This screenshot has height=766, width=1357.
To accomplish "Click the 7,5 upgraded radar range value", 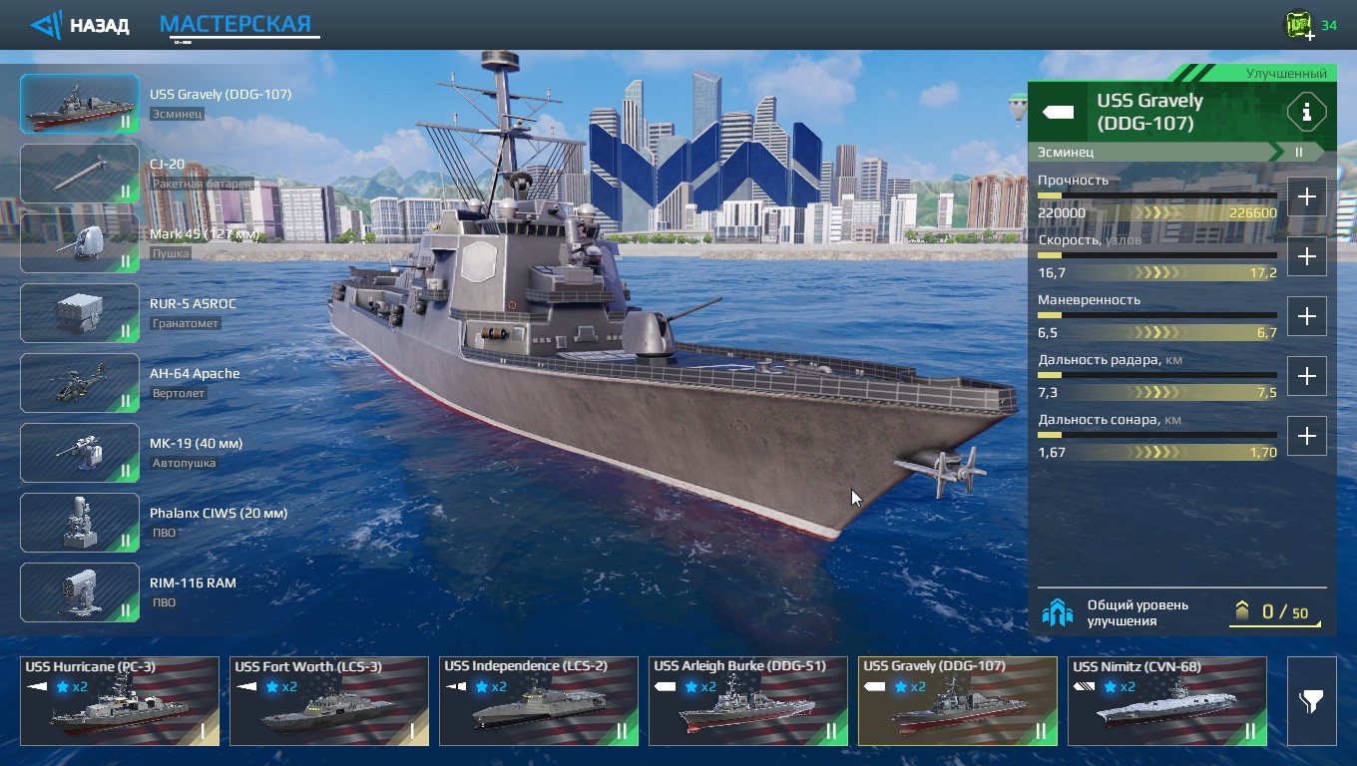I will click(1266, 393).
